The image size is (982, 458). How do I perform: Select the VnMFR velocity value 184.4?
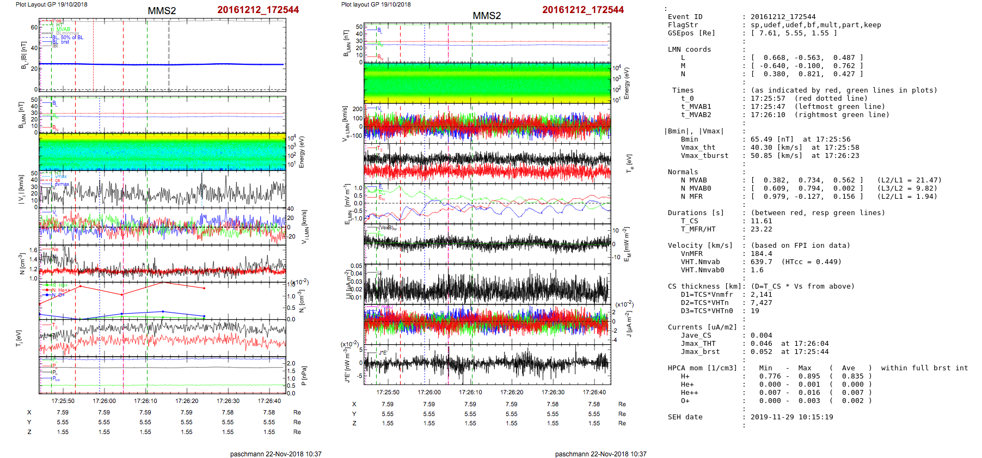tap(761, 254)
